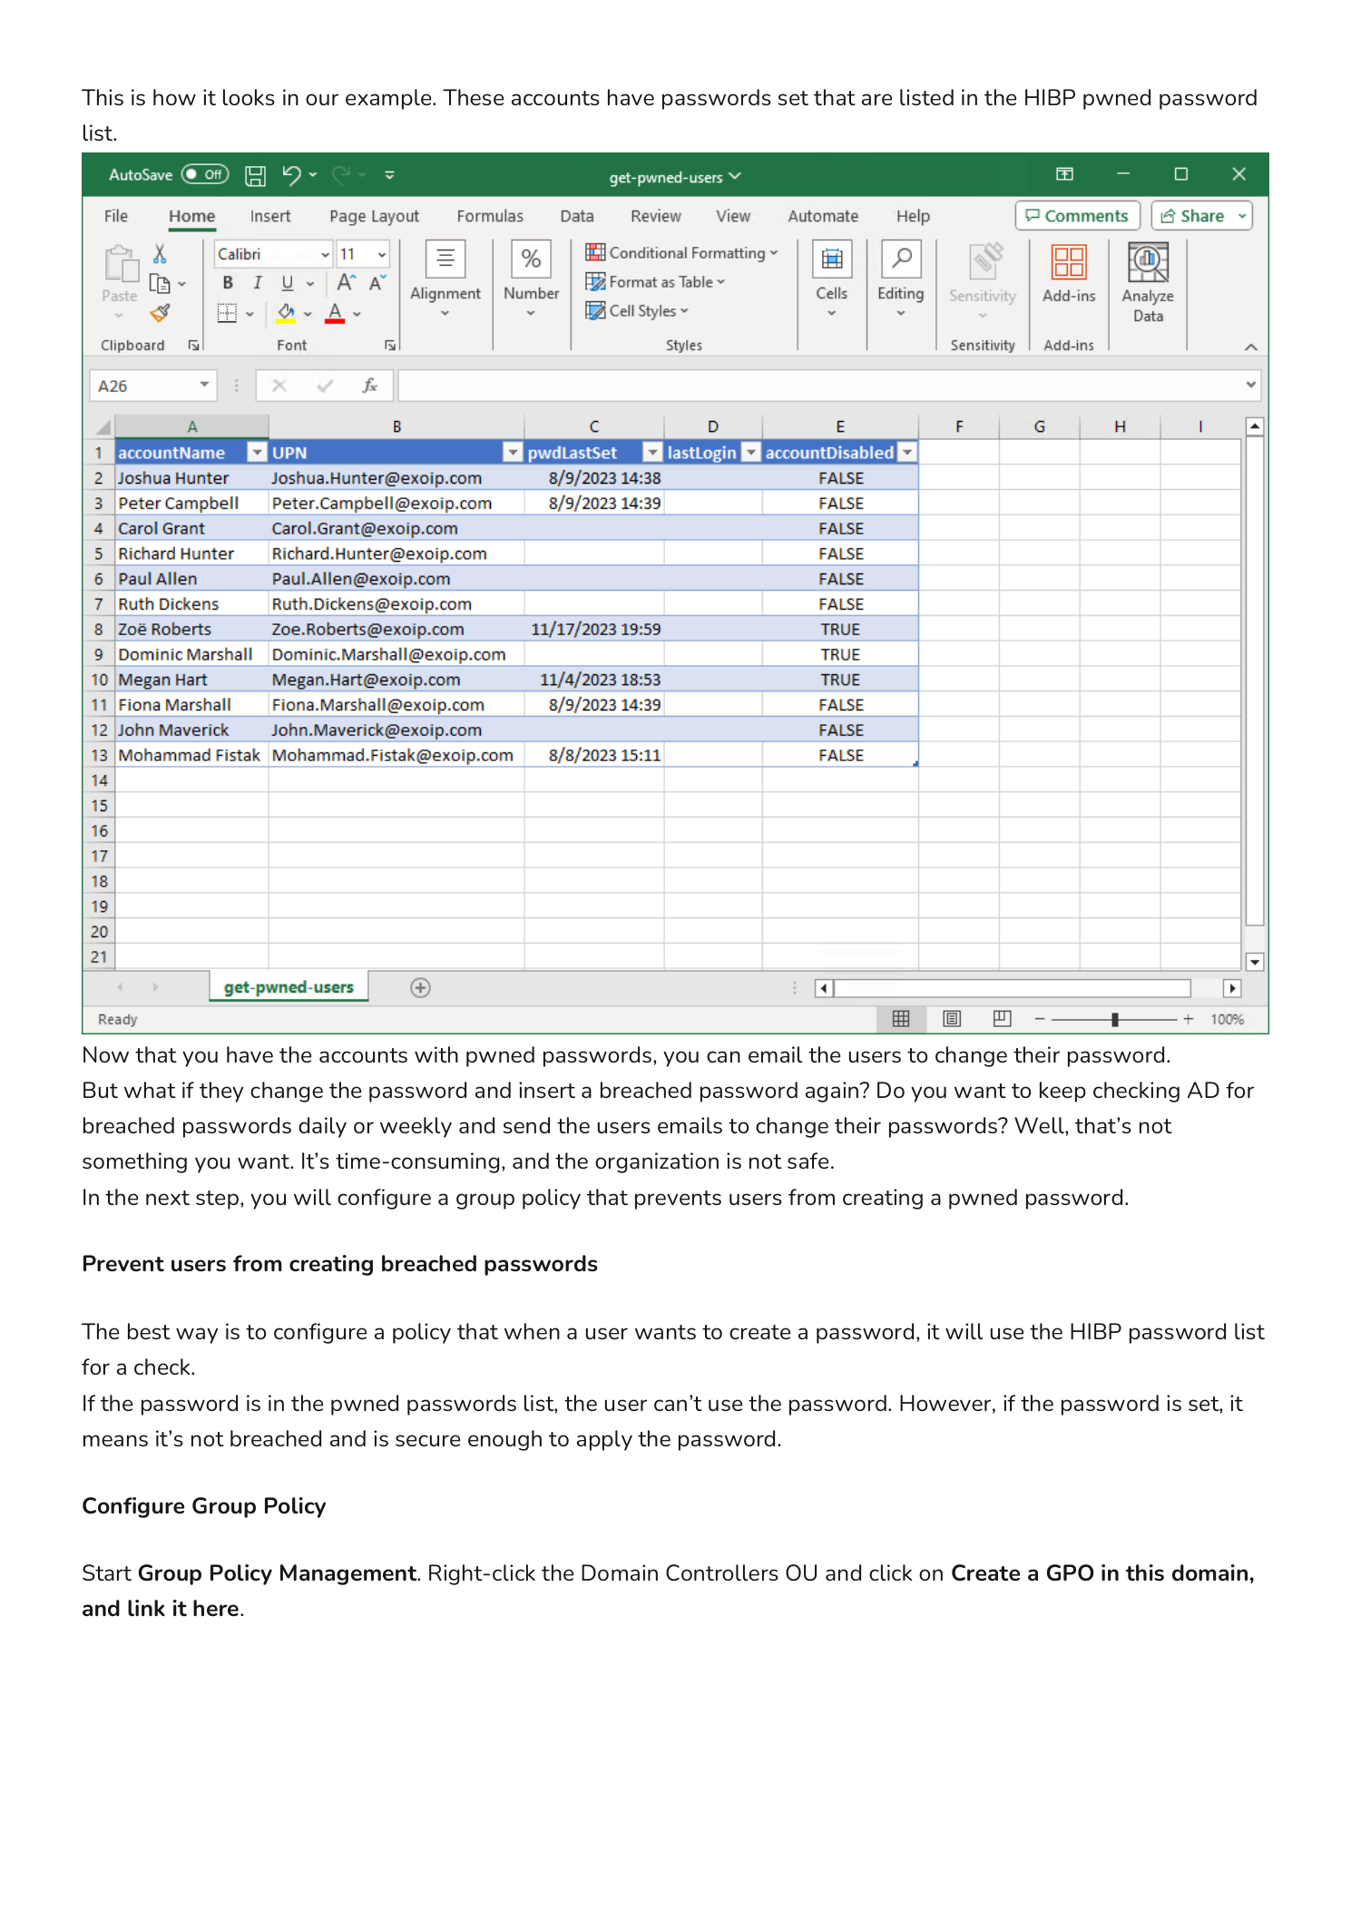Open UPN column filter dropdown
Viewport: 1351px width, 1910px height.
click(x=514, y=452)
